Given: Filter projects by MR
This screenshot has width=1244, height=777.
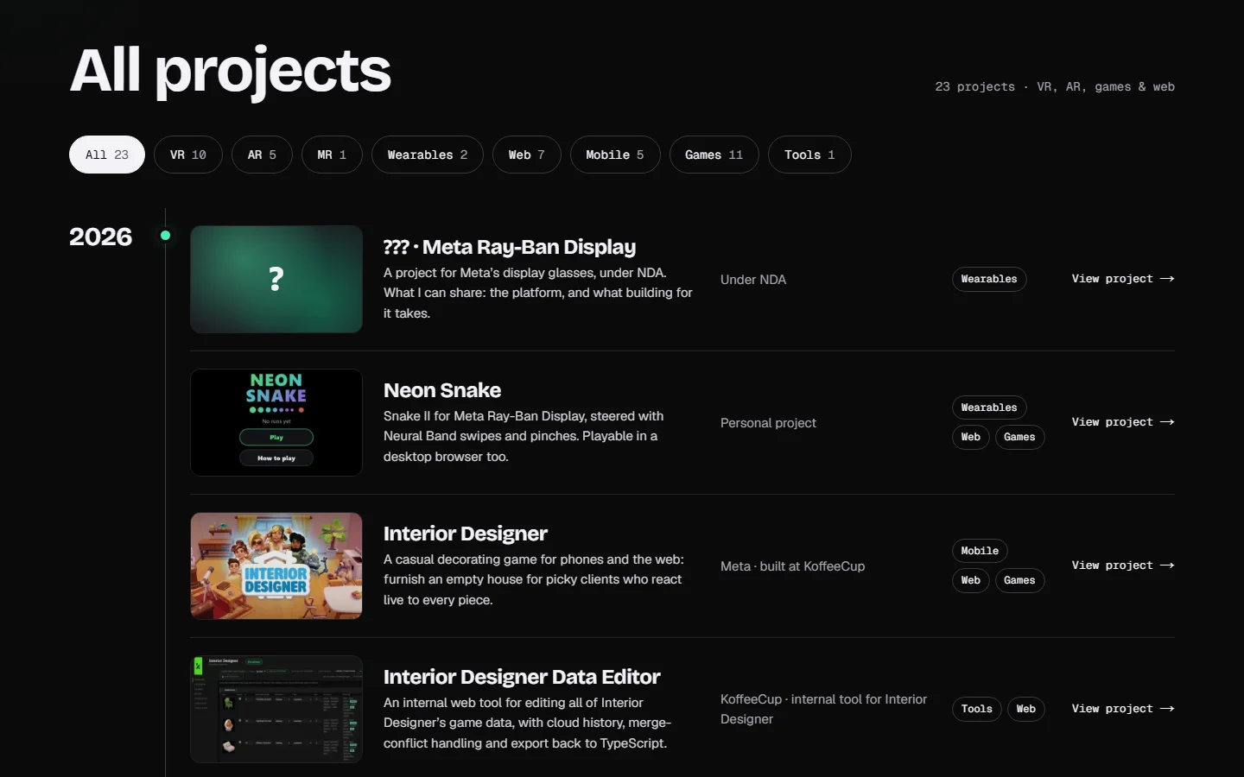Looking at the screenshot, I should coord(332,155).
